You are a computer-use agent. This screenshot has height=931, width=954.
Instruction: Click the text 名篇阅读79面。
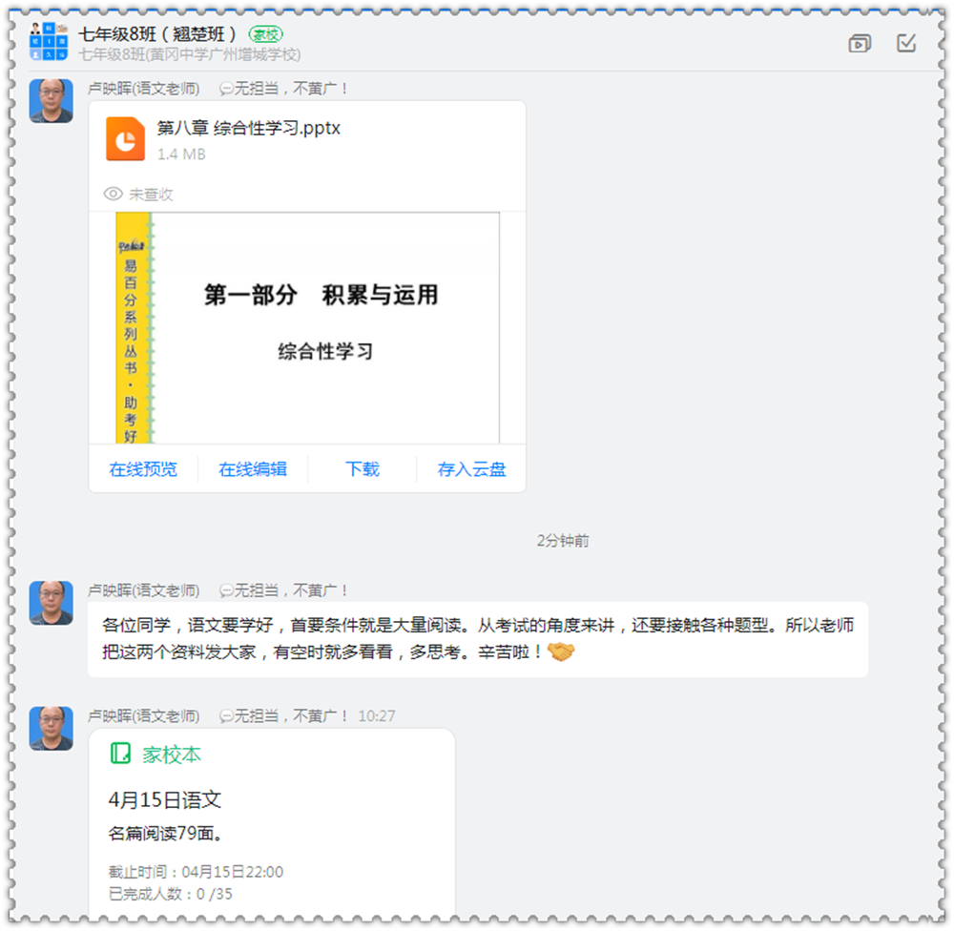point(166,833)
